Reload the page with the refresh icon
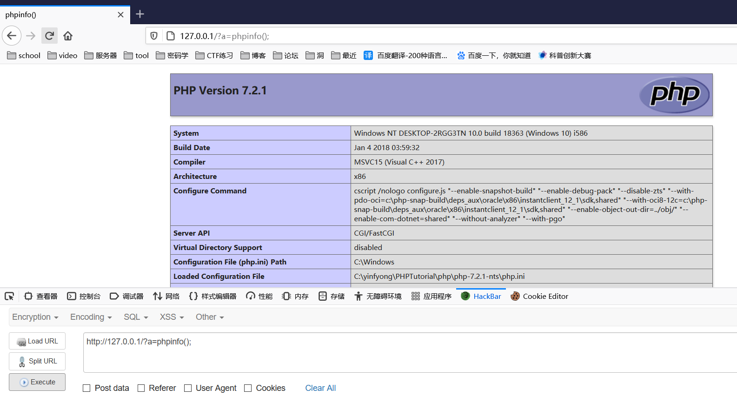 pos(49,36)
